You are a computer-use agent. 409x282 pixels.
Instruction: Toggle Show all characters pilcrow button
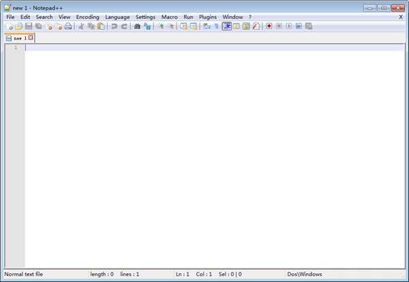pyautogui.click(x=216, y=26)
